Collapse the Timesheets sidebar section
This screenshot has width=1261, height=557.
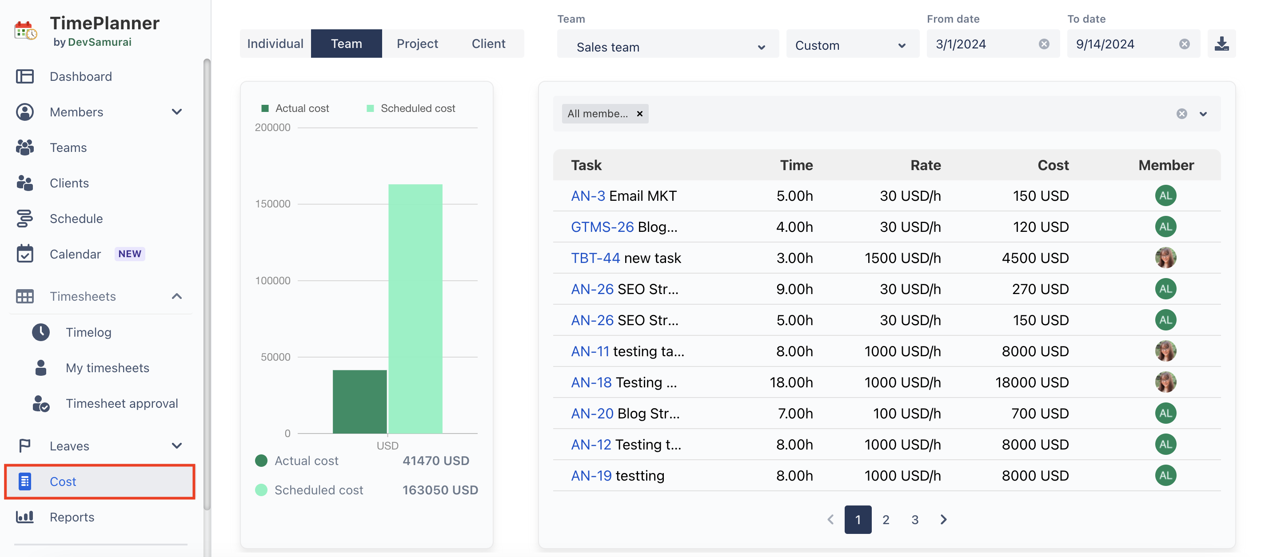point(177,296)
